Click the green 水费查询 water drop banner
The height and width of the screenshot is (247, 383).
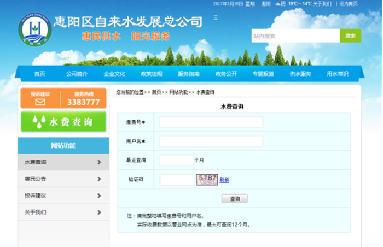[x=63, y=121]
